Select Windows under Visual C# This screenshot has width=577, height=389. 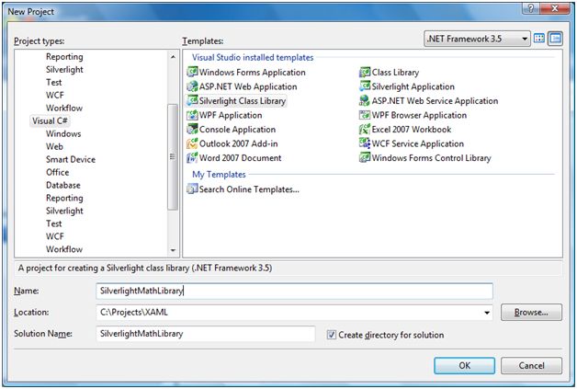63,133
